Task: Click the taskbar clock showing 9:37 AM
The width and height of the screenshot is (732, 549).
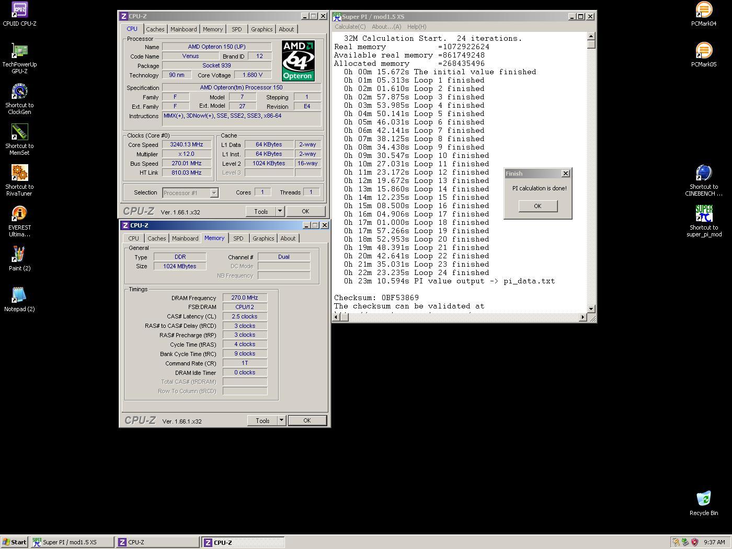Action: 714,542
